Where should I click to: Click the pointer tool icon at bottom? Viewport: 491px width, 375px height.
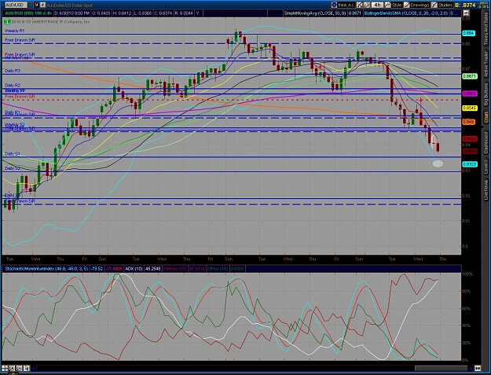point(26,368)
